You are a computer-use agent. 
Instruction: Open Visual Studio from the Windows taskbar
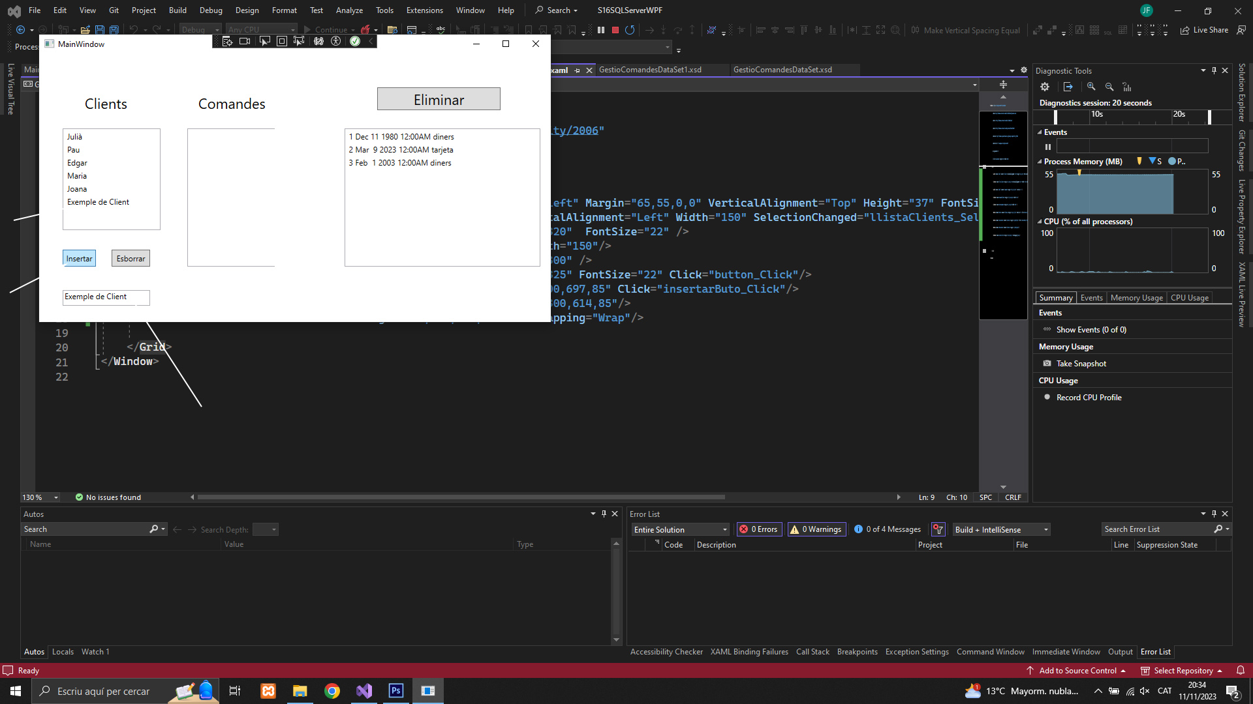click(364, 691)
